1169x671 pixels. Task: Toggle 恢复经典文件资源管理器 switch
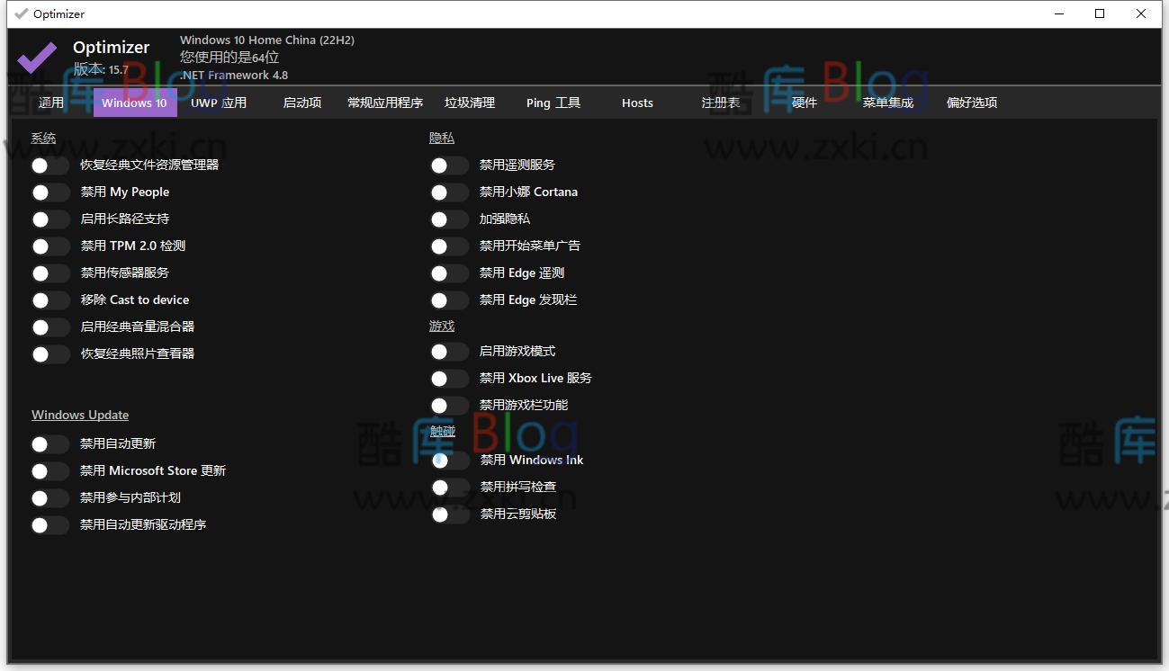click(x=50, y=165)
